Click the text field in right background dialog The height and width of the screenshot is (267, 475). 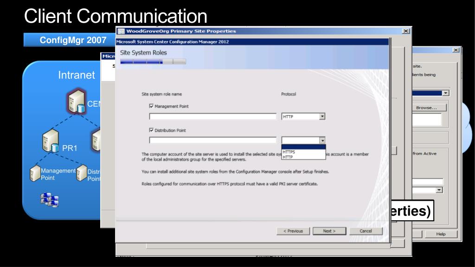click(427, 182)
